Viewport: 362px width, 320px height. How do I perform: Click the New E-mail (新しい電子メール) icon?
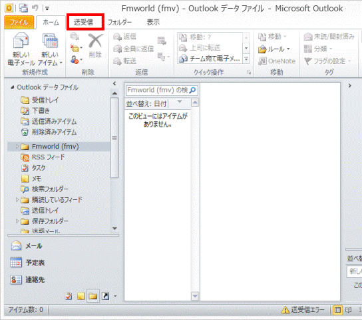21,49
